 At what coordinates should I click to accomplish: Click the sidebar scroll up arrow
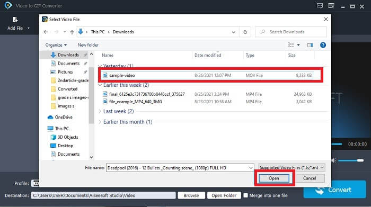[x=91, y=55]
